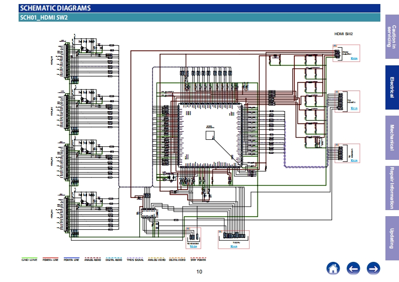
Task: Click the link in the TO CPU connector box
Action: point(233,247)
